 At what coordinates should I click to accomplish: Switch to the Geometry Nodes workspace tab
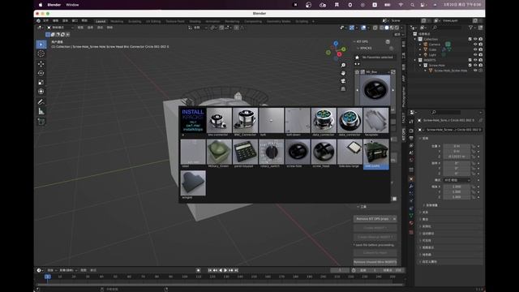[x=279, y=21]
